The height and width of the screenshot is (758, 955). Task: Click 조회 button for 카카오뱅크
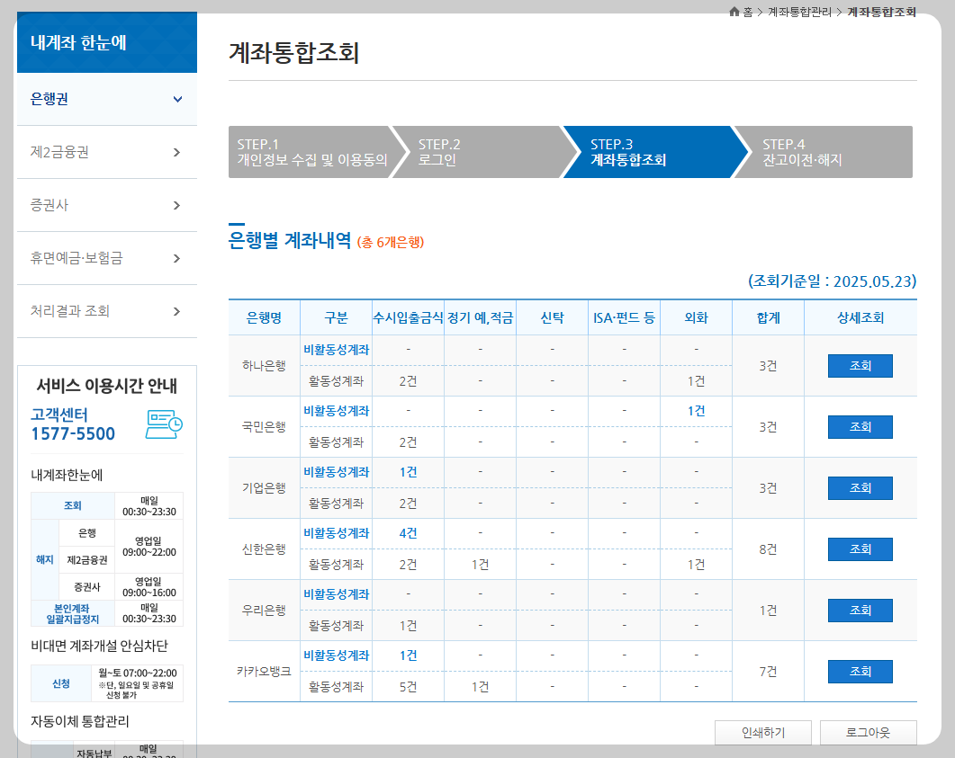tap(860, 672)
